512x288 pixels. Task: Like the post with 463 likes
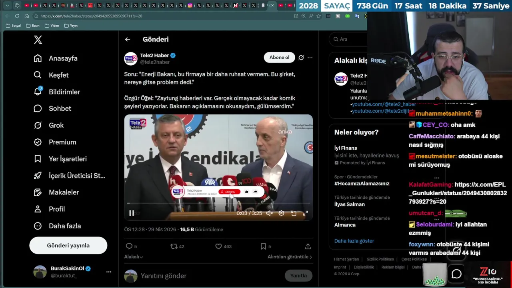pos(218,246)
